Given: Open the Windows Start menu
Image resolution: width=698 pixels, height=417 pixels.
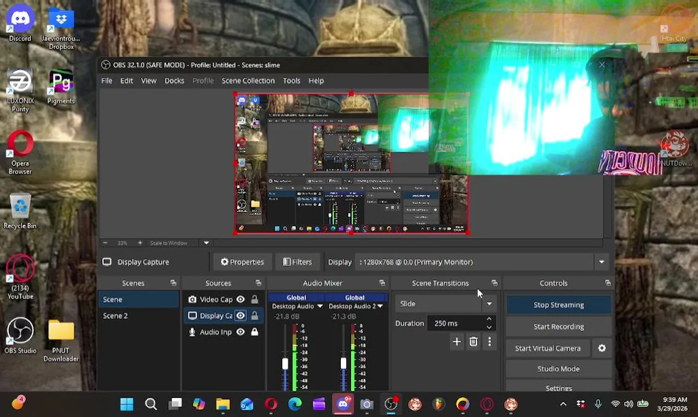Looking at the screenshot, I should [x=126, y=404].
